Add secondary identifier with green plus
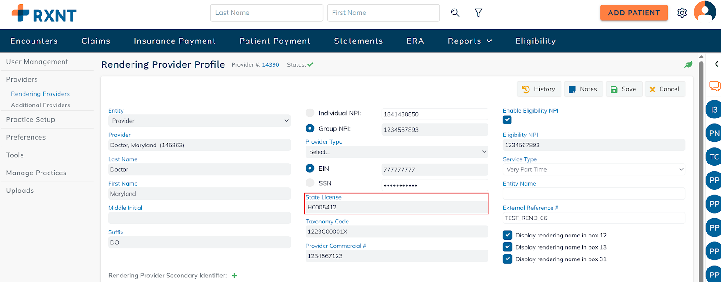The width and height of the screenshot is (721, 282). point(234,276)
